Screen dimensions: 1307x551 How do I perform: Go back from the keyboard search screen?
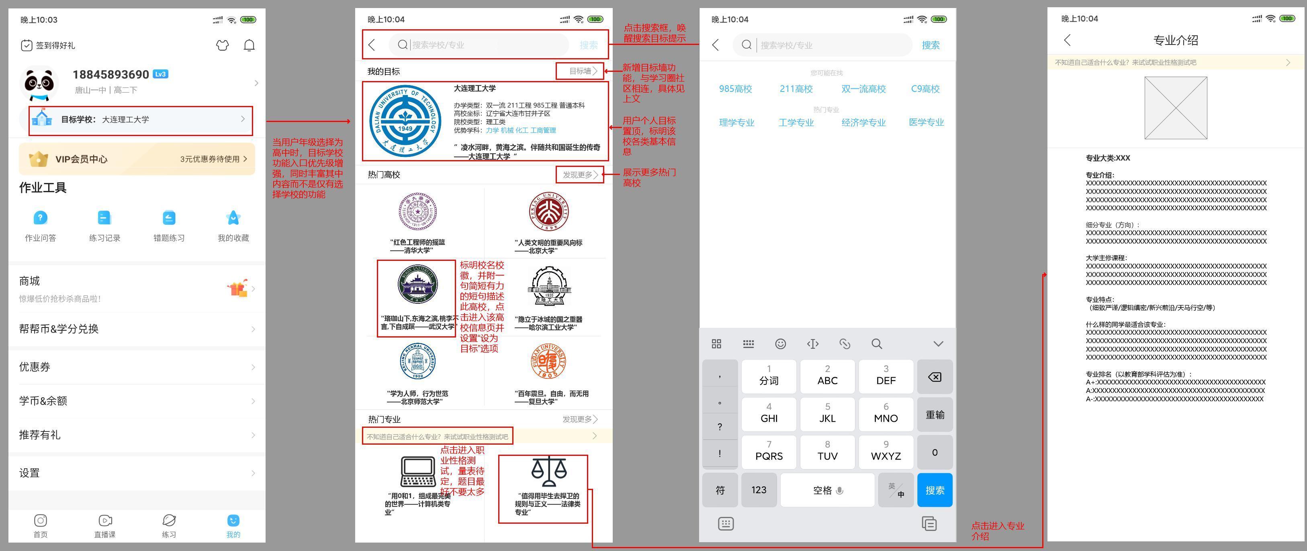716,45
